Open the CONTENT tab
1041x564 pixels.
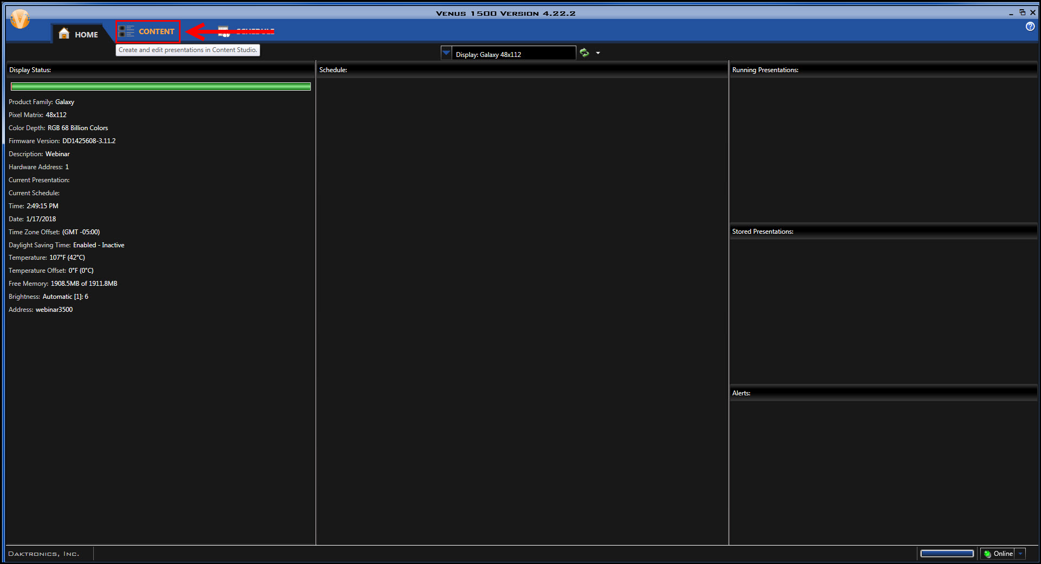point(148,31)
